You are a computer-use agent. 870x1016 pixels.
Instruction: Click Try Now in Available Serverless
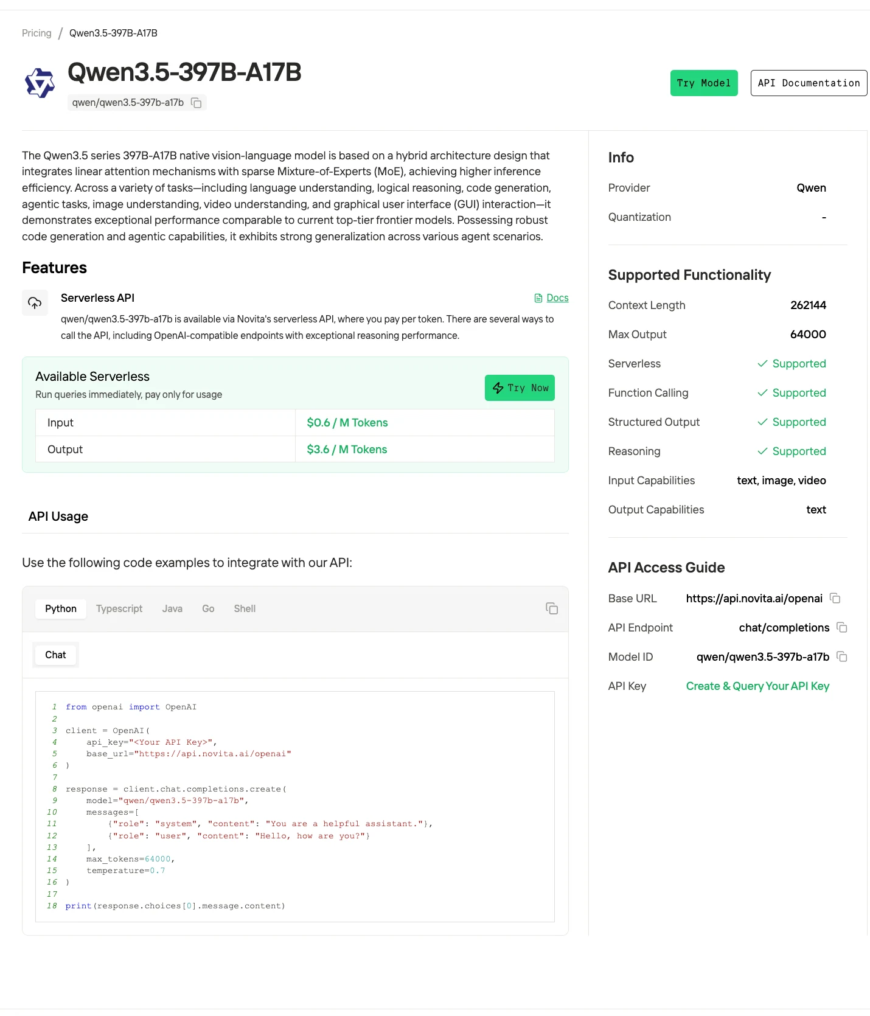click(520, 388)
